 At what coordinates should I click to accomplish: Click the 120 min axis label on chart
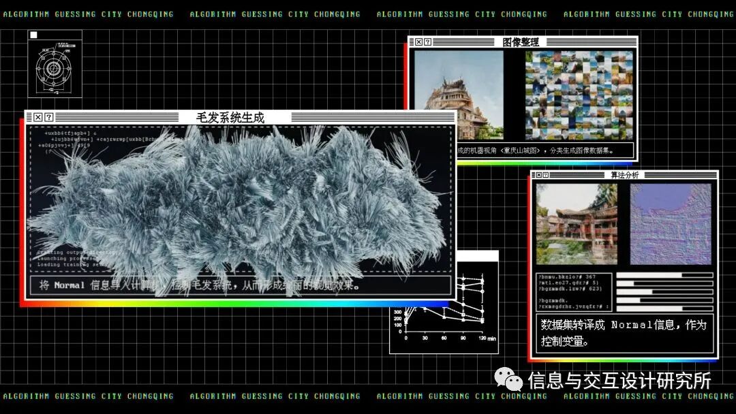487,338
